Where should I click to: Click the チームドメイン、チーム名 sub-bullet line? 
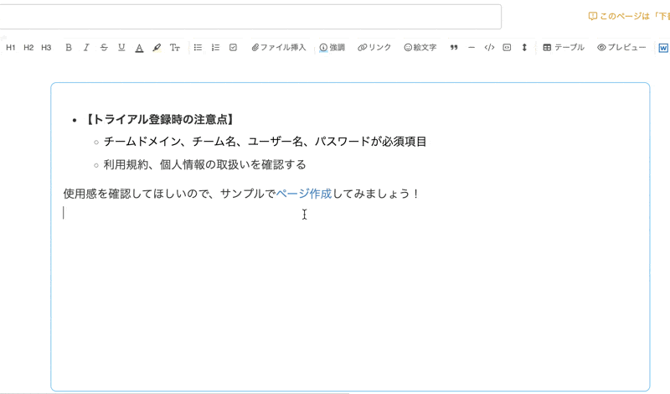[265, 142]
